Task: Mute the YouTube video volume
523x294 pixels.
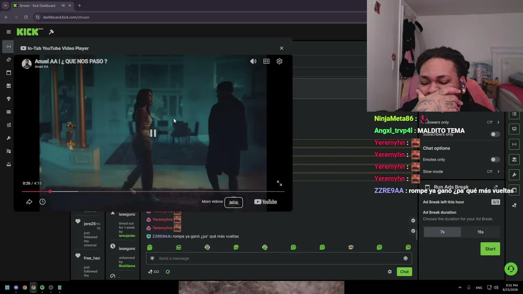Action: pos(253,61)
